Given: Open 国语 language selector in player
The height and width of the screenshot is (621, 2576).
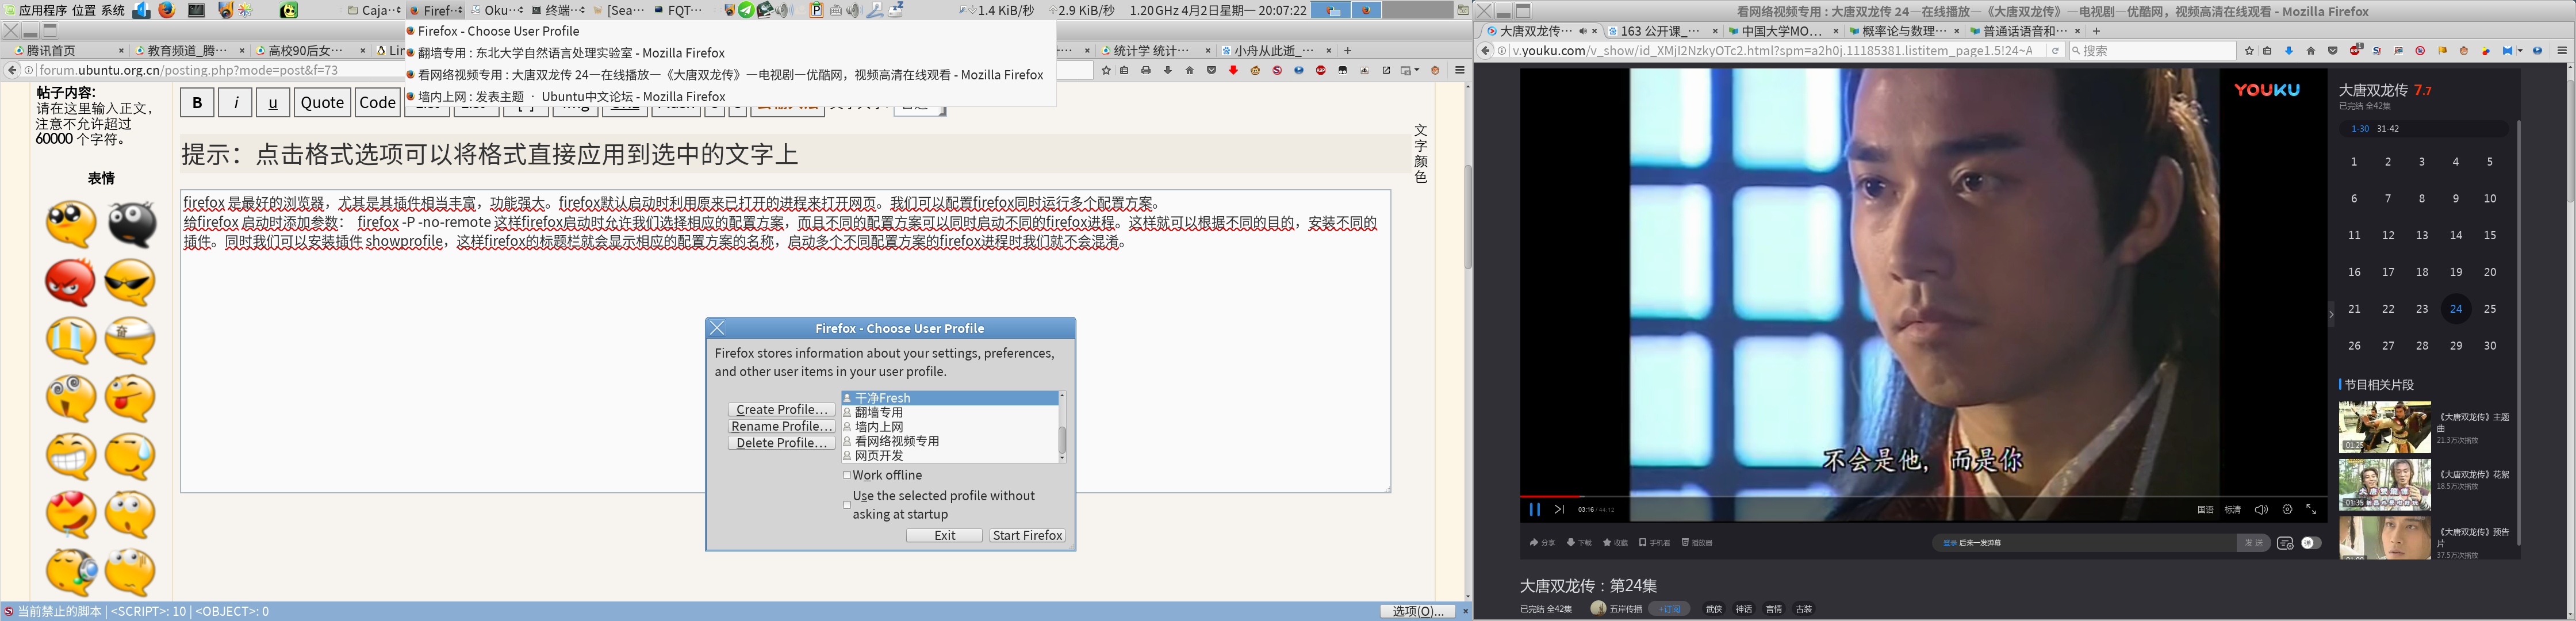Looking at the screenshot, I should pyautogui.click(x=2205, y=510).
